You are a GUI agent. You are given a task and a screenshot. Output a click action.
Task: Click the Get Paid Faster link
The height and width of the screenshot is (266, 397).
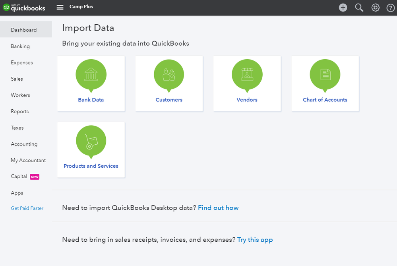27,208
